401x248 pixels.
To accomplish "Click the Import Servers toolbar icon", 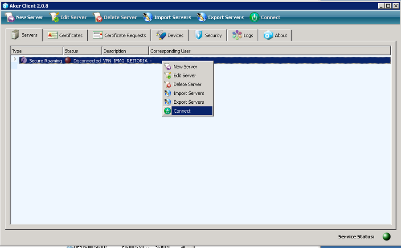I will coord(148,17).
